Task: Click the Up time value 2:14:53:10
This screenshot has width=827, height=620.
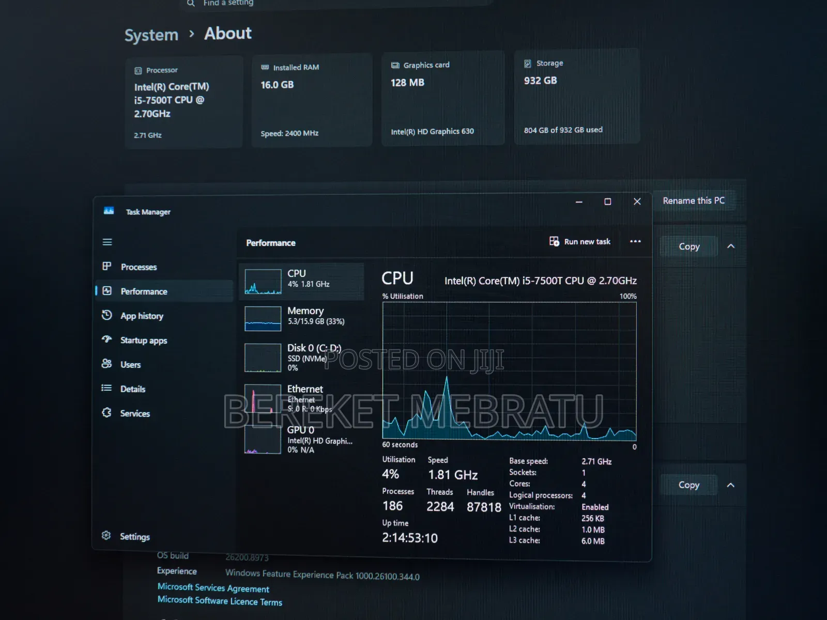Action: pos(410,538)
